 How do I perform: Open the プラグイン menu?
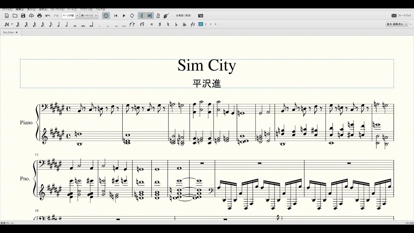click(x=86, y=9)
